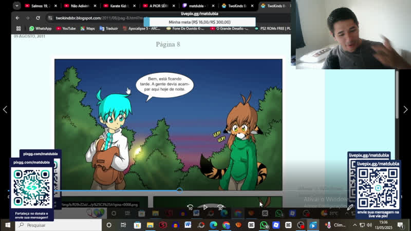Open the 'PS2 ROMs FREE' bookmark

tap(273, 28)
